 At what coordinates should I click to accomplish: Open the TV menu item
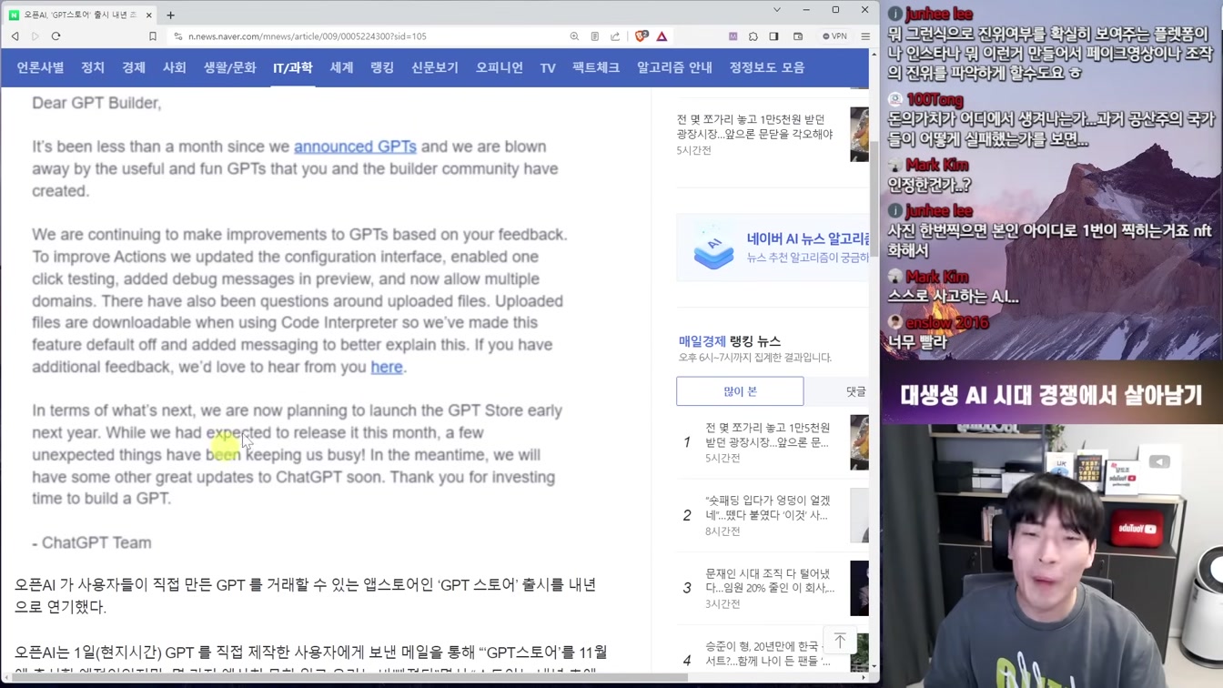[548, 67]
